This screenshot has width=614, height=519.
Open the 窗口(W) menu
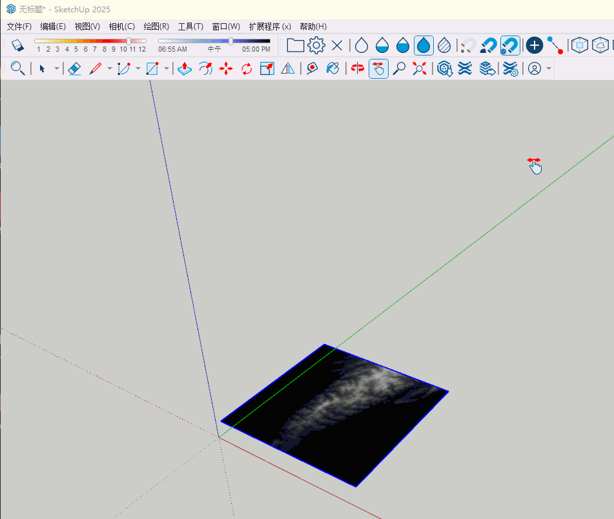pos(226,26)
